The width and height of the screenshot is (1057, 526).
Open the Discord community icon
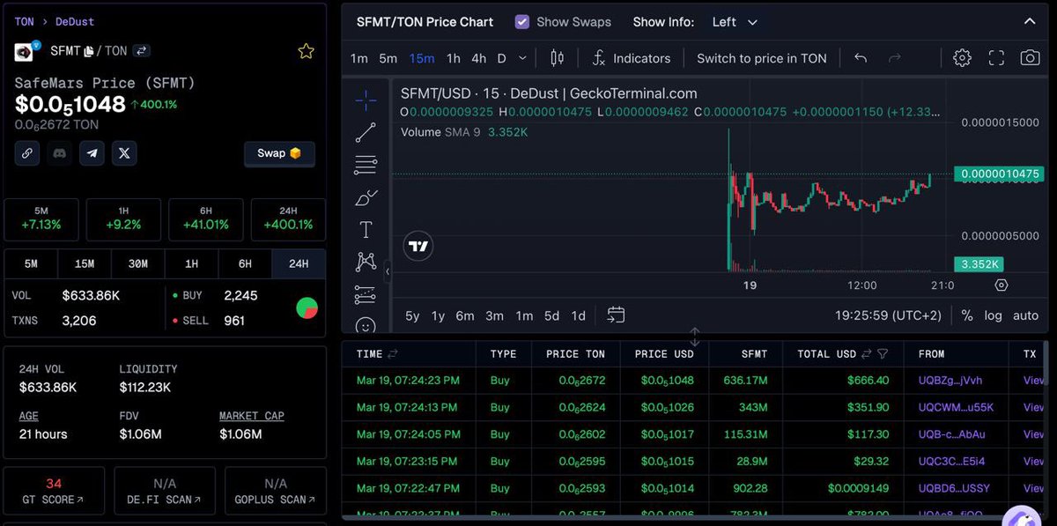point(59,153)
